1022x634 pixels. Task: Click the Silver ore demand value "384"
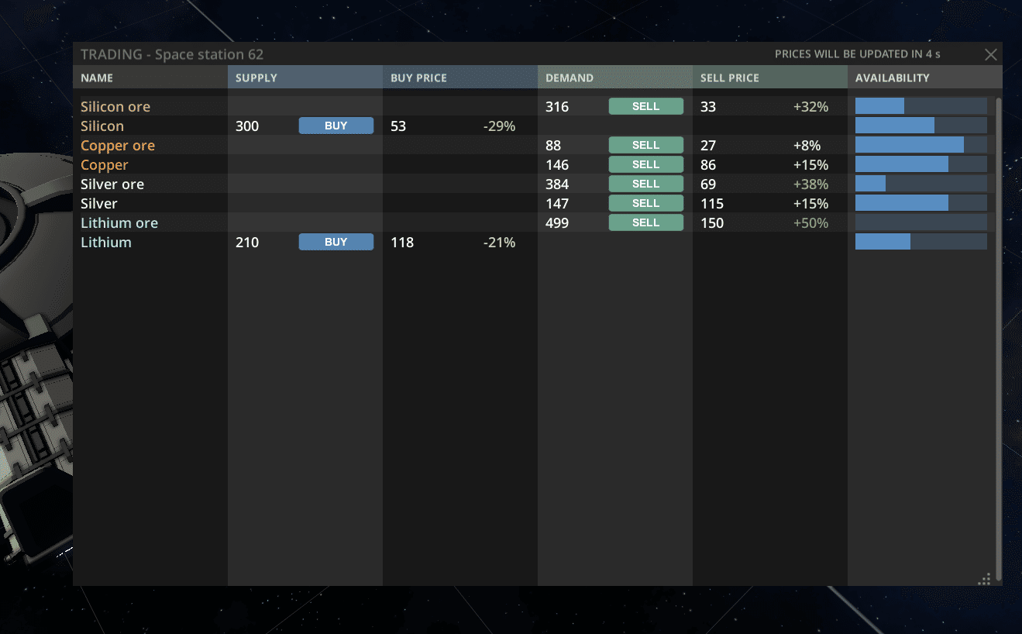pyautogui.click(x=557, y=184)
